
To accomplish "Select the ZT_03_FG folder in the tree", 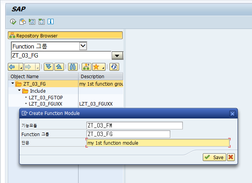I will pyautogui.click(x=30, y=84).
